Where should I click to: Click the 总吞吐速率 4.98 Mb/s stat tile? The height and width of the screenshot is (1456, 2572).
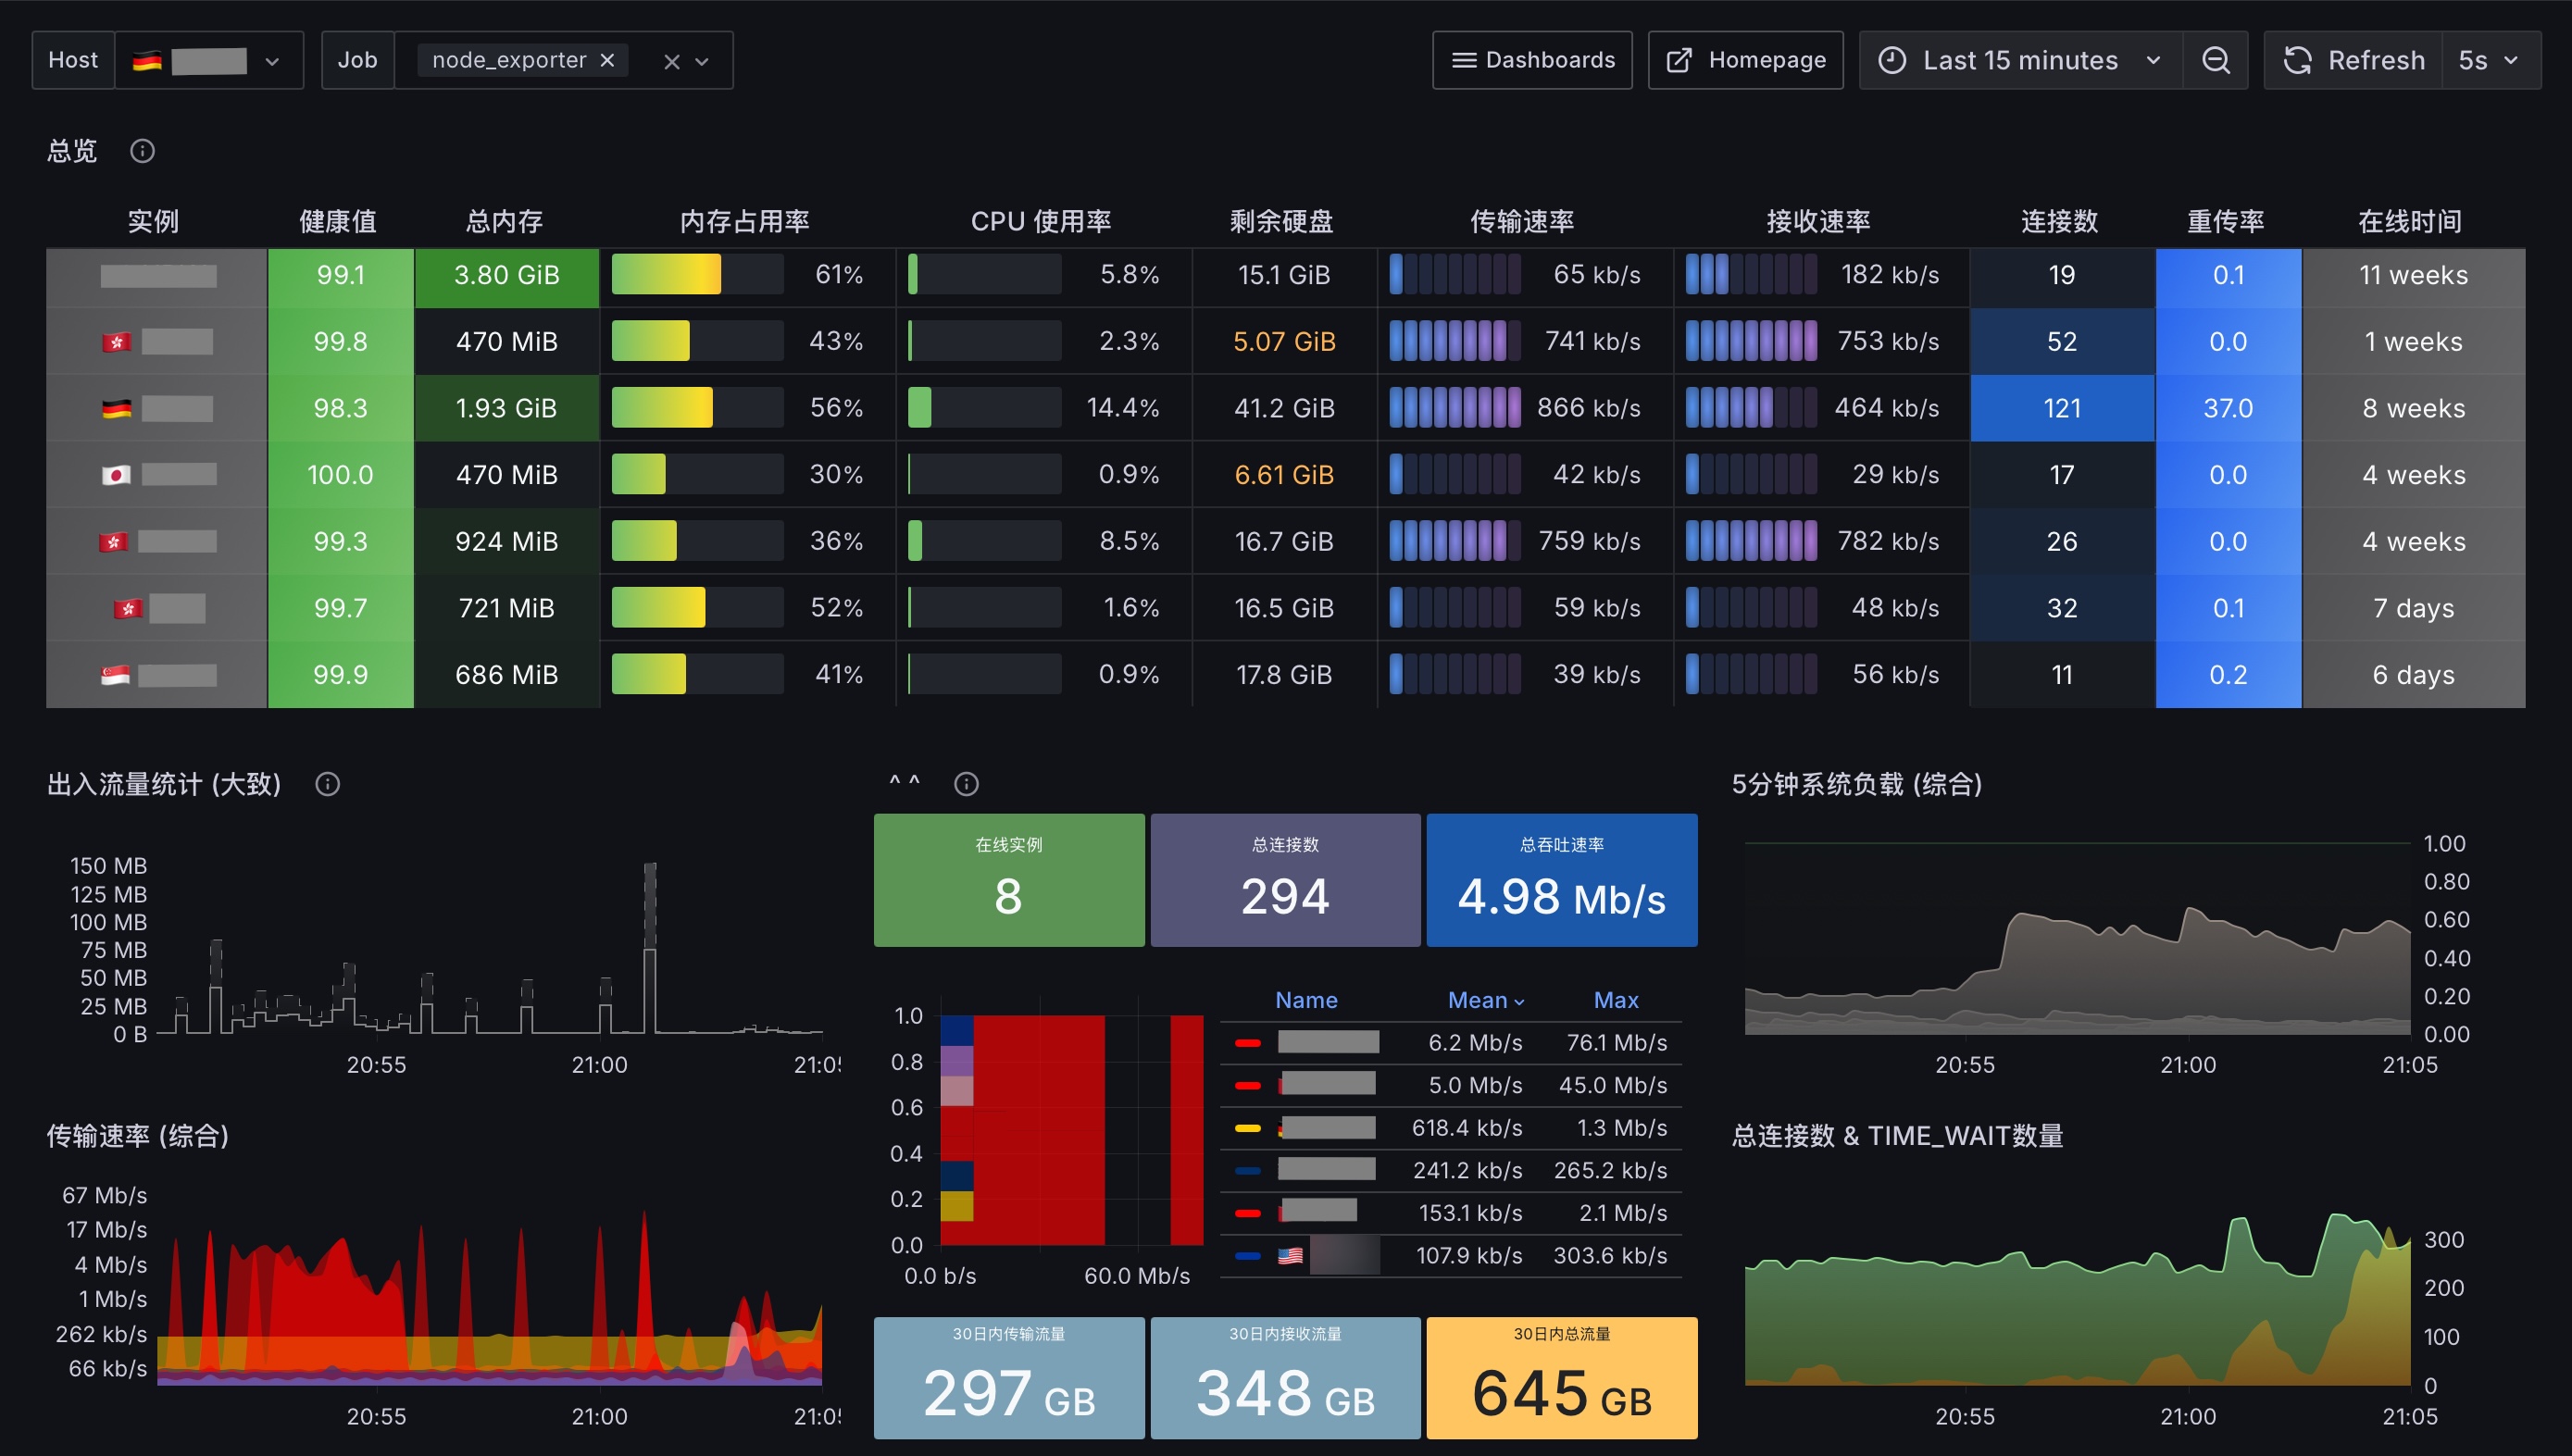(x=1561, y=880)
